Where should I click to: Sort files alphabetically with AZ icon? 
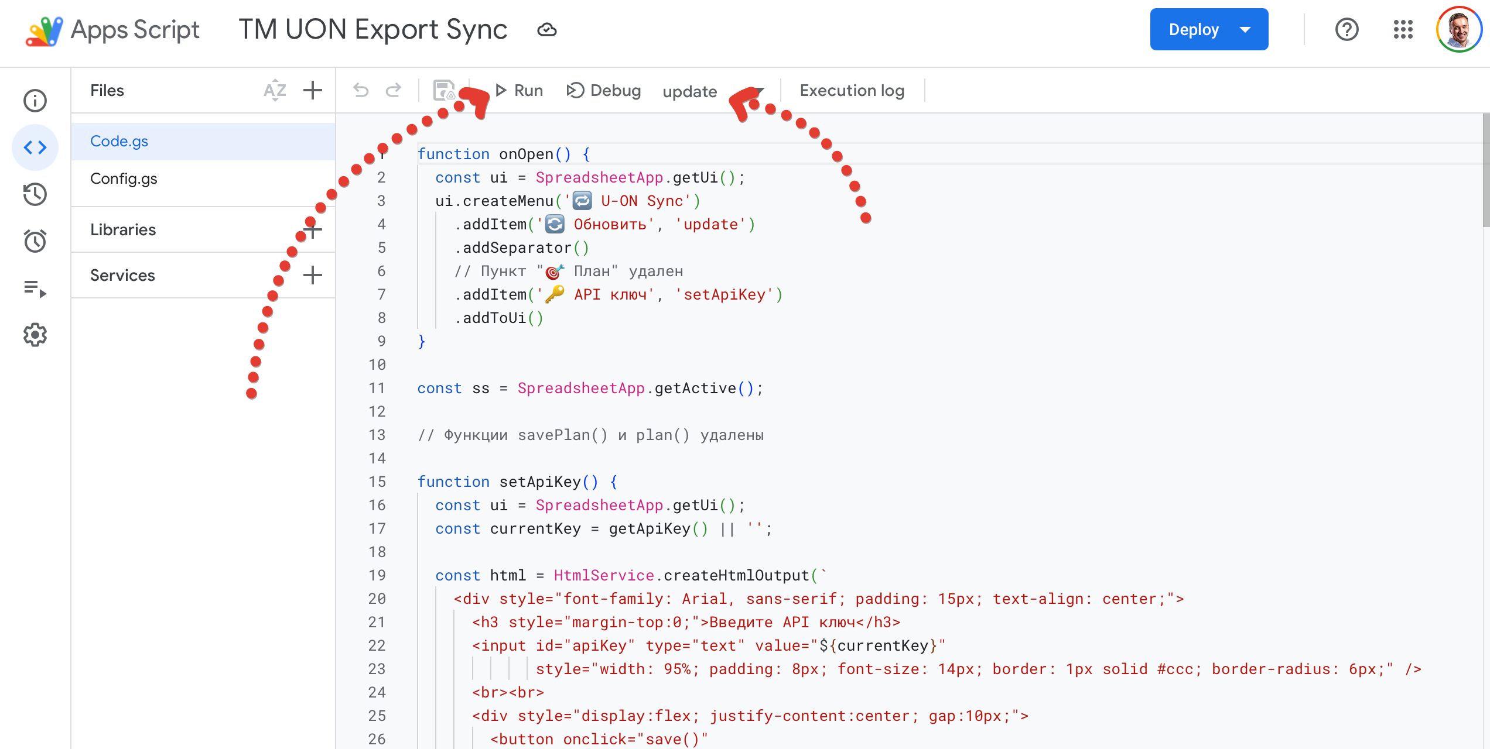click(x=275, y=91)
